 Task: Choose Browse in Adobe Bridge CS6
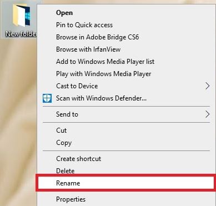tap(97, 37)
